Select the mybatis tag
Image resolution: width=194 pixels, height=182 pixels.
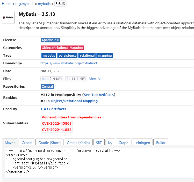pyautogui.click(x=48, y=56)
